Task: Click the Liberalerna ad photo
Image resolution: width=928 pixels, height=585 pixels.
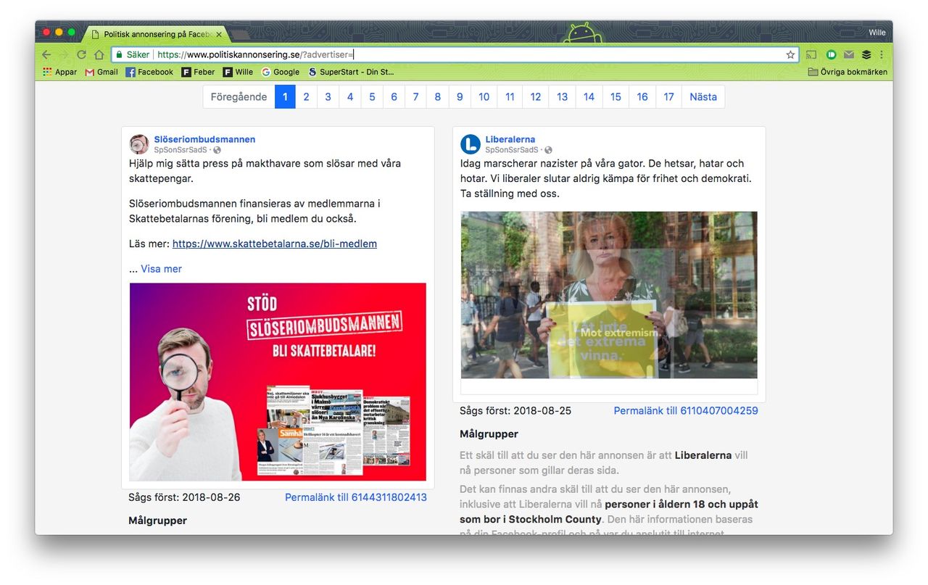Action: click(609, 295)
